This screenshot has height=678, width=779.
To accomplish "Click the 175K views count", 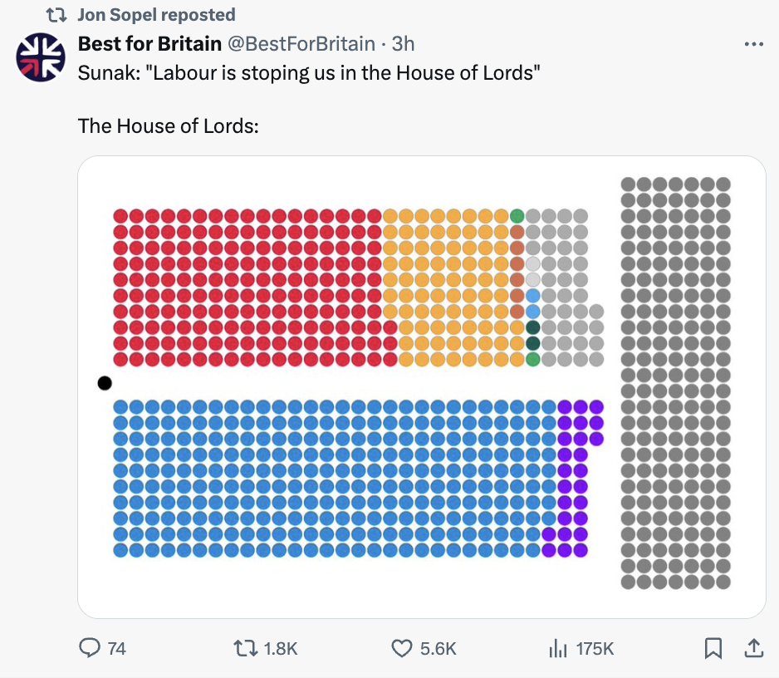I will (595, 649).
